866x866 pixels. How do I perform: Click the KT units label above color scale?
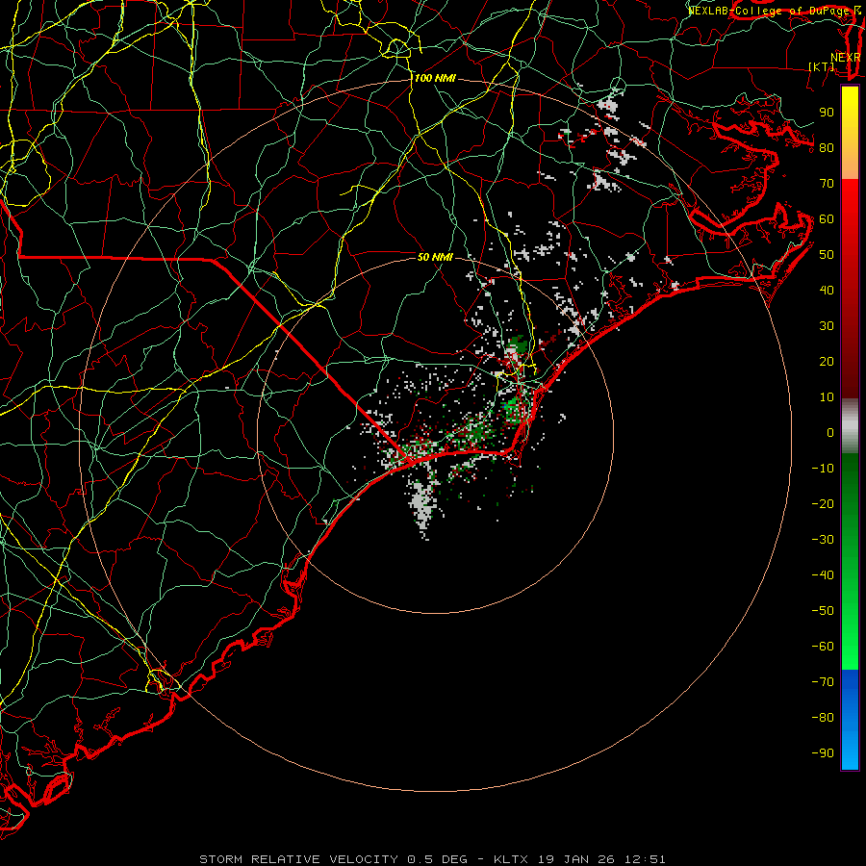point(822,66)
